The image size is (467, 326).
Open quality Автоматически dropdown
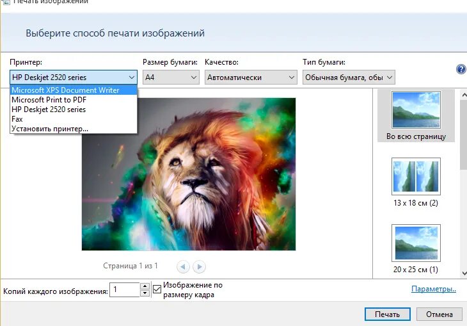[251, 77]
